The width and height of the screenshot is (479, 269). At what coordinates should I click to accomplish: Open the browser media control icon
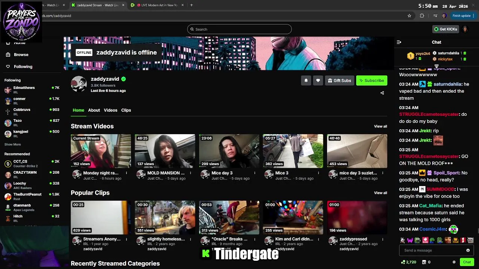click(x=435, y=16)
